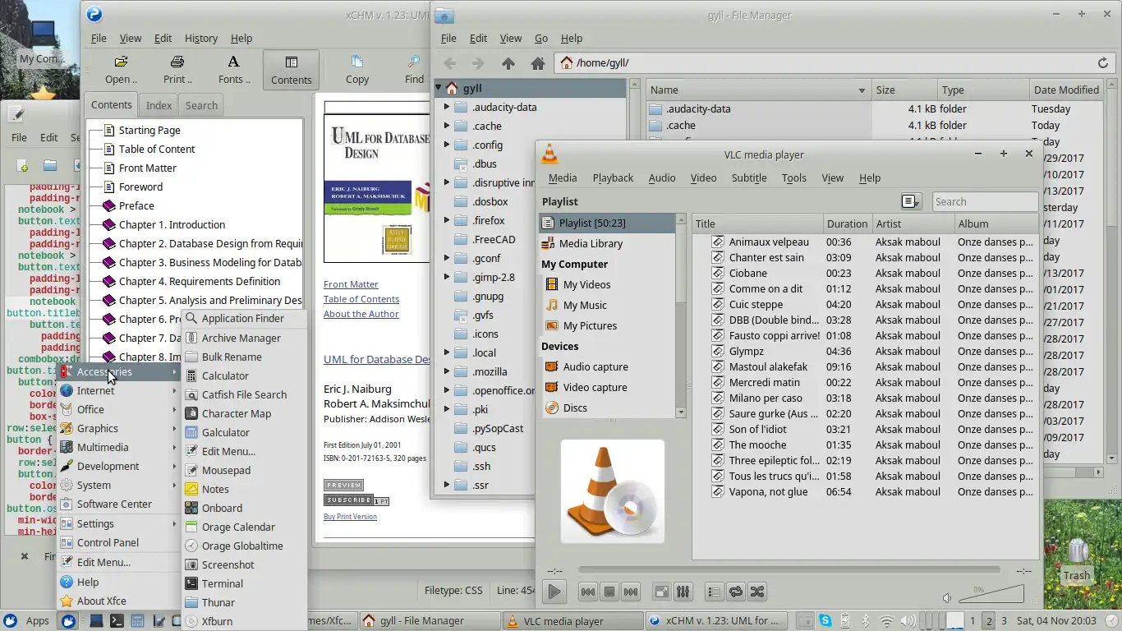The height and width of the screenshot is (631, 1122).
Task: Click the Buy Print Version link
Action: click(x=350, y=517)
